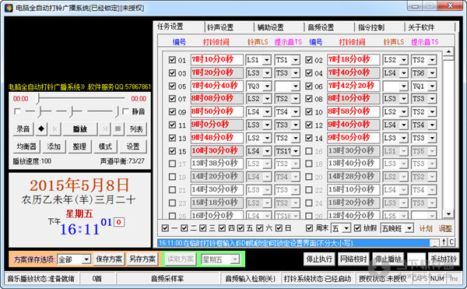467x289 pixels.
Task: Enable task 16 checkbox at 13时30分
Action: tap(309, 151)
